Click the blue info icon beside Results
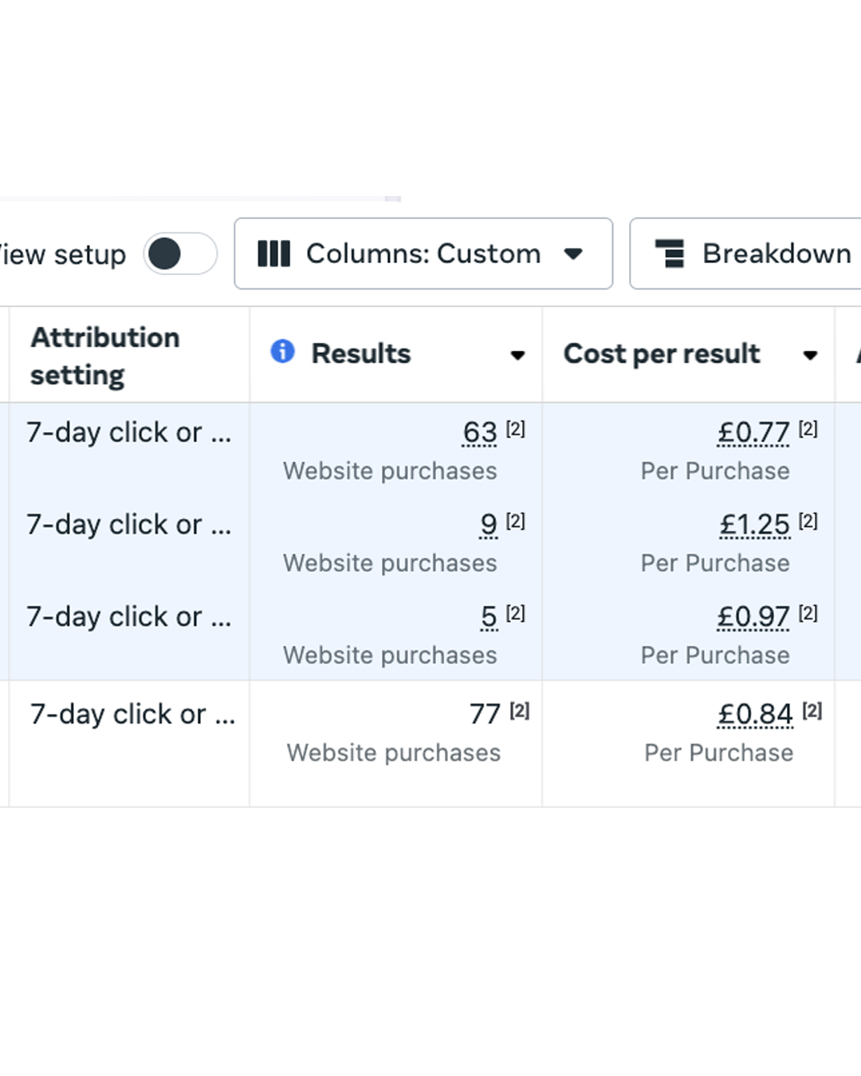 [282, 351]
